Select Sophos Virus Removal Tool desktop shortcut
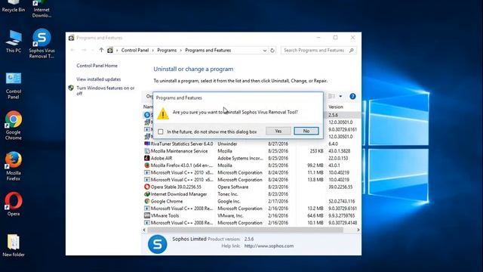Viewport: 483px width, 272px height. (x=42, y=44)
